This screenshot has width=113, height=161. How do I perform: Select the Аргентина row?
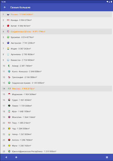56,54
